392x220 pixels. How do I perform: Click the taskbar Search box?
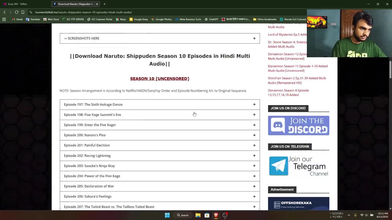pyautogui.click(x=183, y=215)
